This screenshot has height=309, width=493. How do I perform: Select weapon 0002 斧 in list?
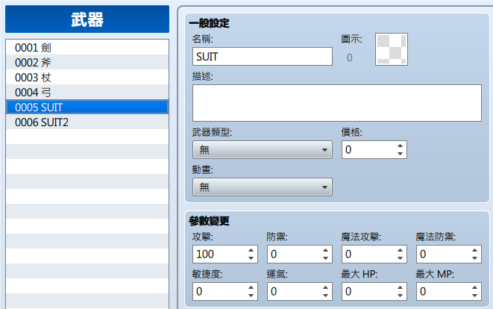[x=87, y=62]
